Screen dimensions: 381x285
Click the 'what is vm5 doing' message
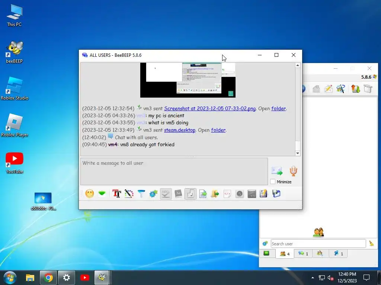tap(168, 122)
